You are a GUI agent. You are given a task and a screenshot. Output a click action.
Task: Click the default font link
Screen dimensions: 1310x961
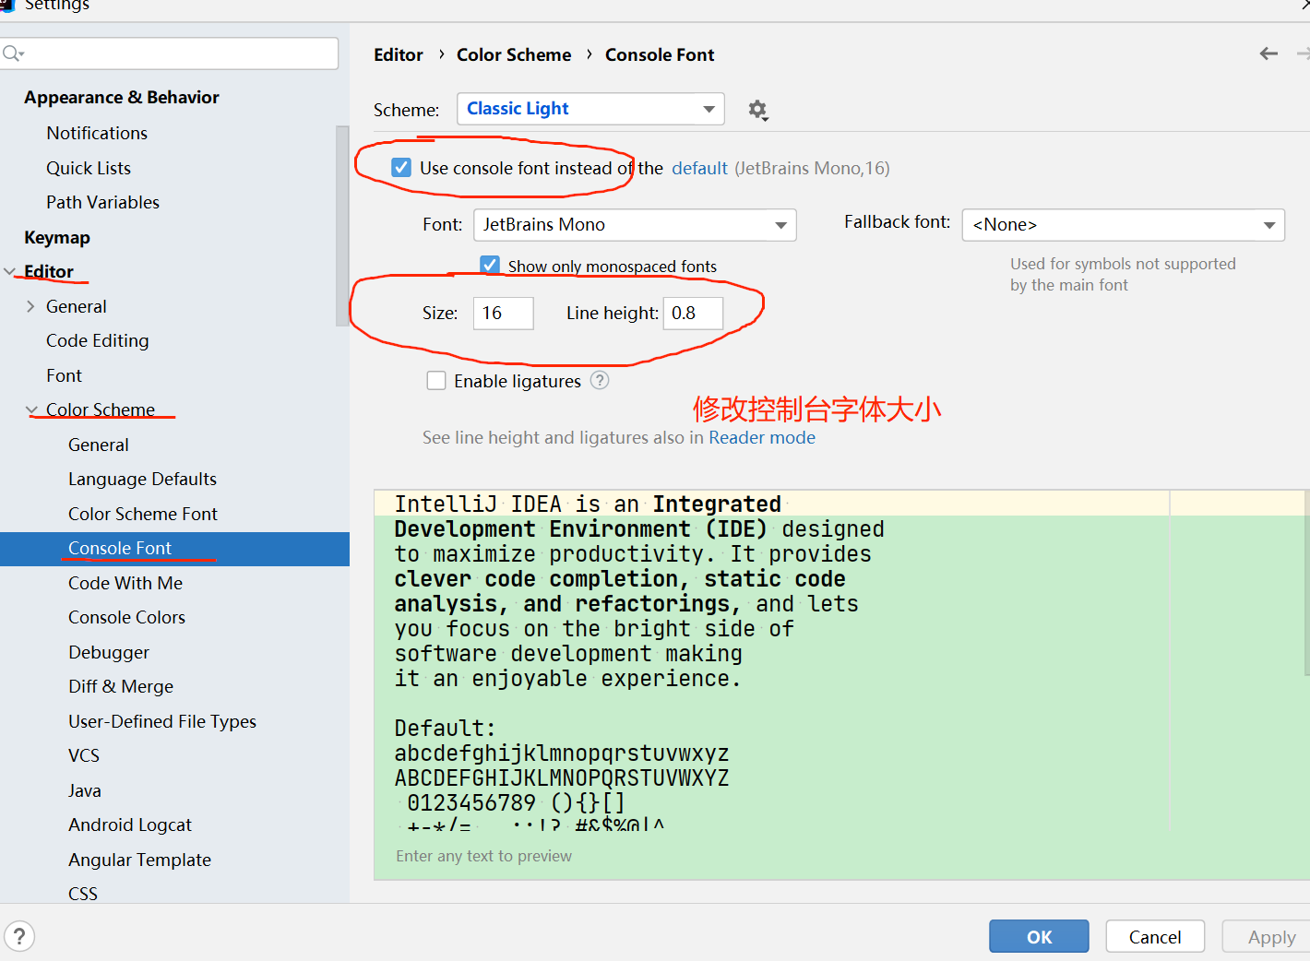(x=699, y=168)
